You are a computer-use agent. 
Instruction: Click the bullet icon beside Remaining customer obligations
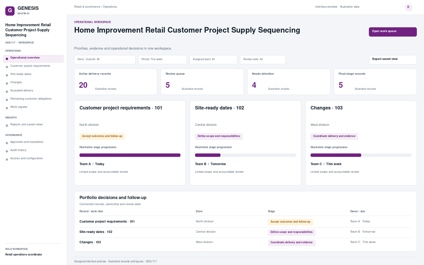pos(7,100)
